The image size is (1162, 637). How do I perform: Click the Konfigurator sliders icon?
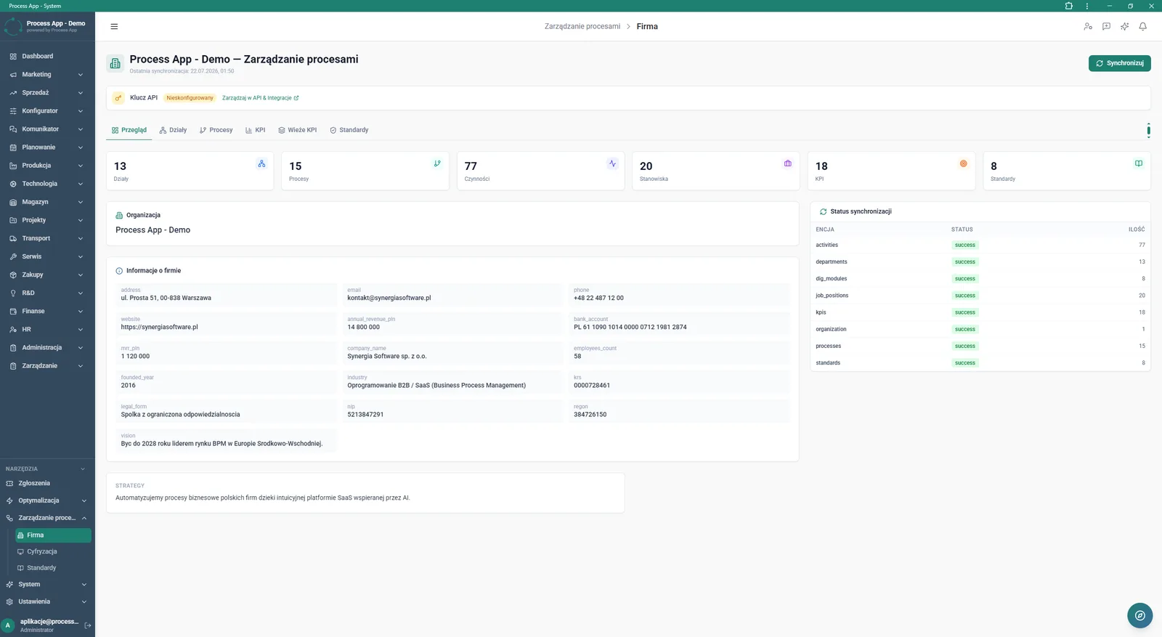click(13, 111)
